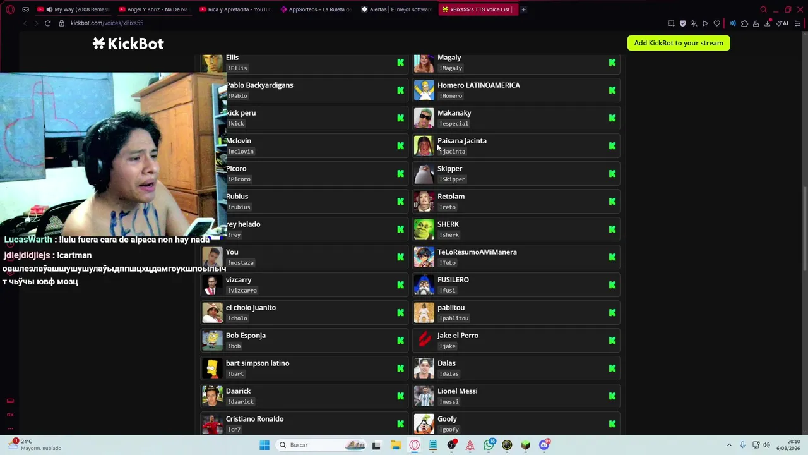Open the Opera downloads icon

click(x=768, y=23)
